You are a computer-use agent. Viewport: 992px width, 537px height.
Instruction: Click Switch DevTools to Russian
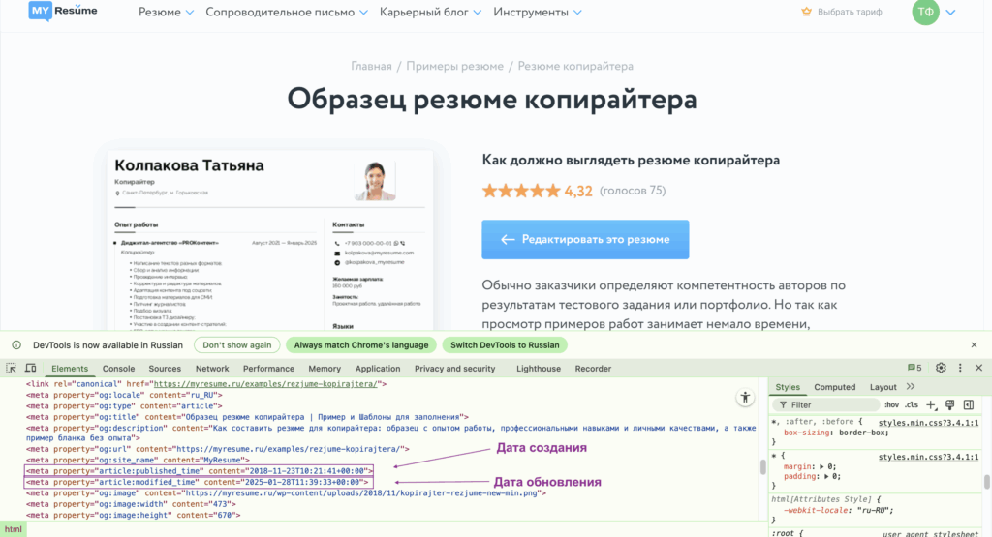(505, 345)
